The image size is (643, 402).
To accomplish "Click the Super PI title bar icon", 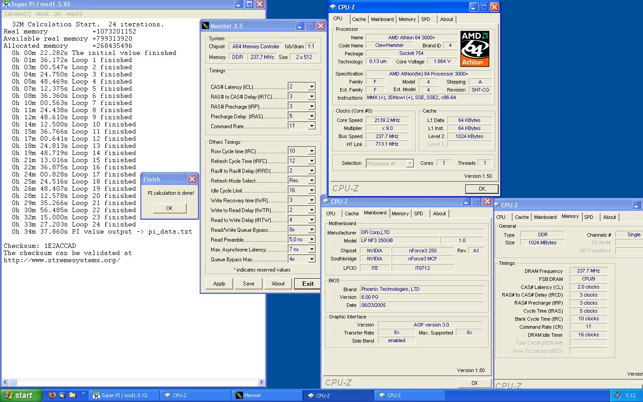I will [6, 4].
